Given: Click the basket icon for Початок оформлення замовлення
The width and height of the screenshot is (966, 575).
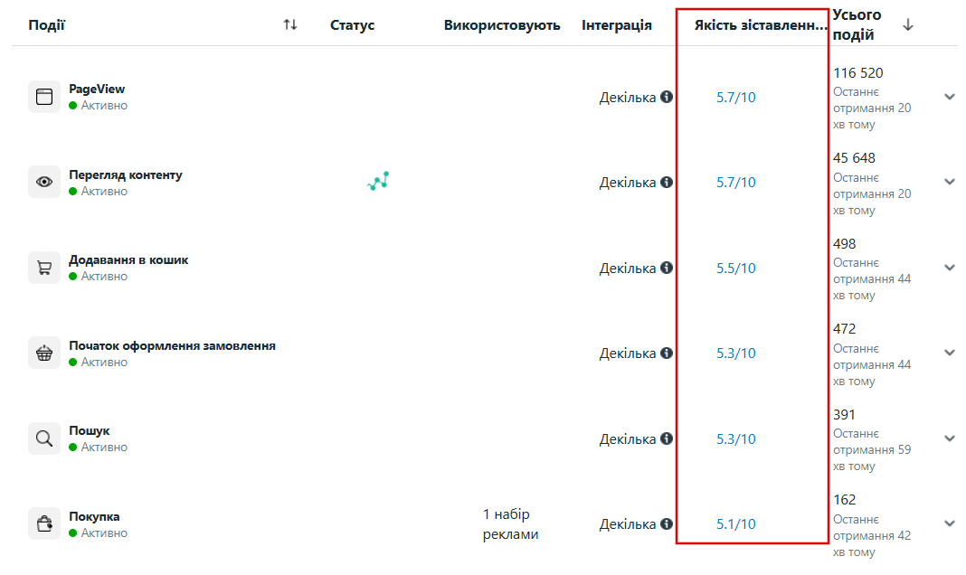Looking at the screenshot, I should [44, 353].
